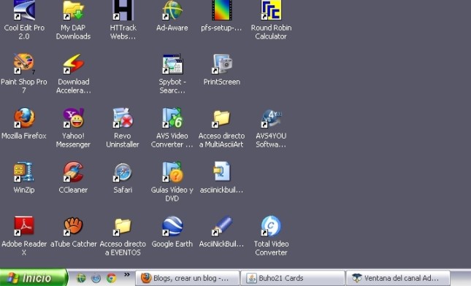
Task: Open Guías Vídeo y DVD icon
Action: (x=172, y=172)
